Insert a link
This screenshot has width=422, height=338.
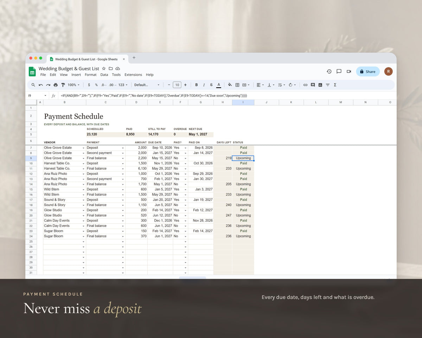click(x=305, y=85)
